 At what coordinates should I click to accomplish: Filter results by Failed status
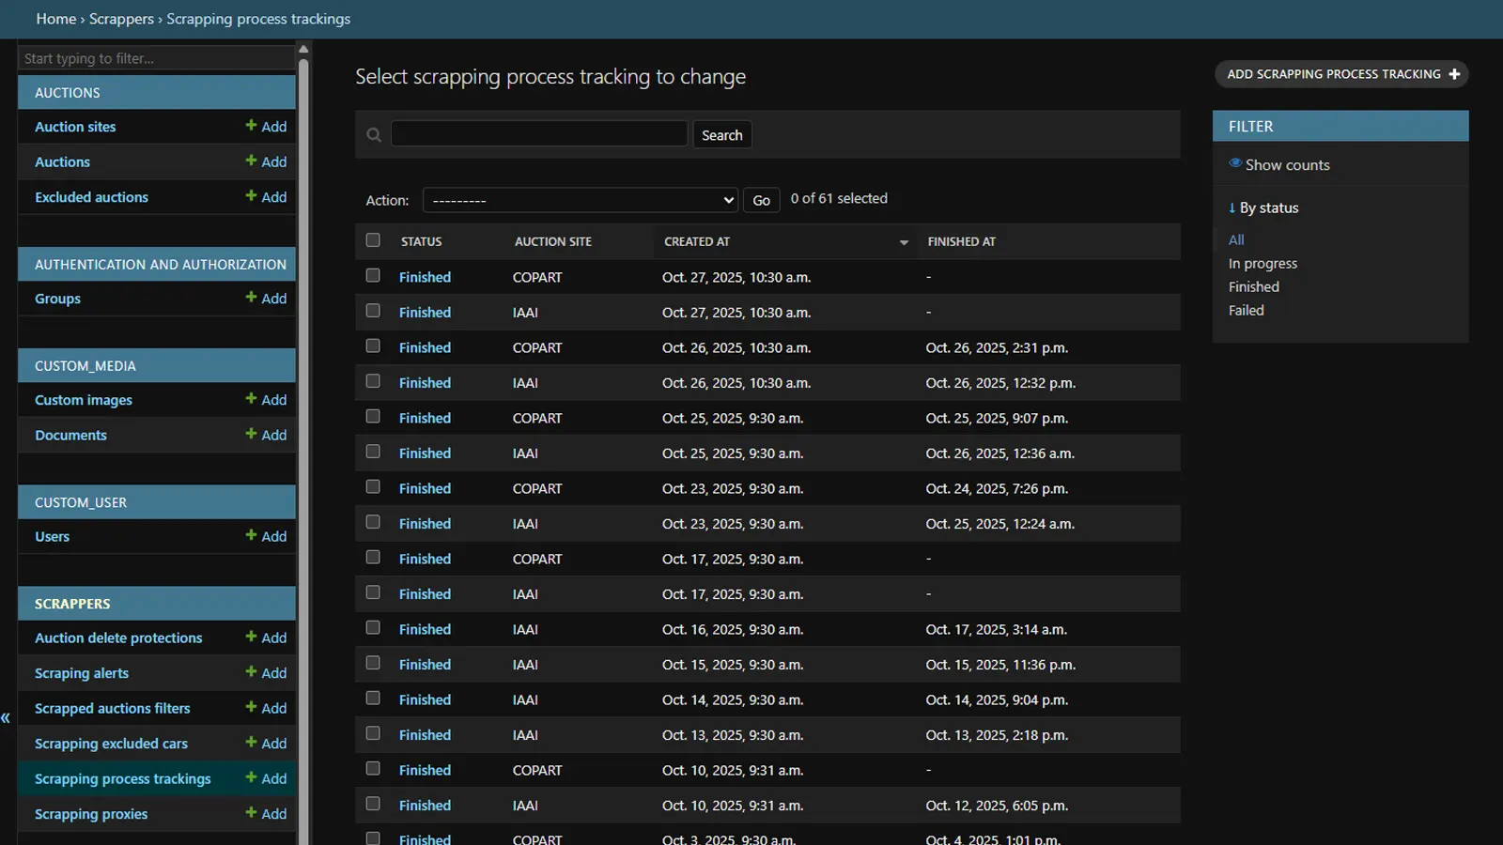pyautogui.click(x=1246, y=310)
